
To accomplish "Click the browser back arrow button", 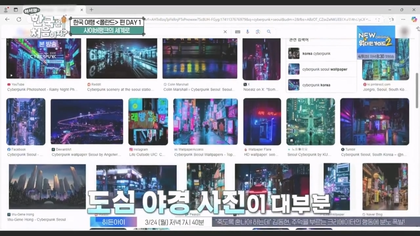I will click(x=7, y=20).
